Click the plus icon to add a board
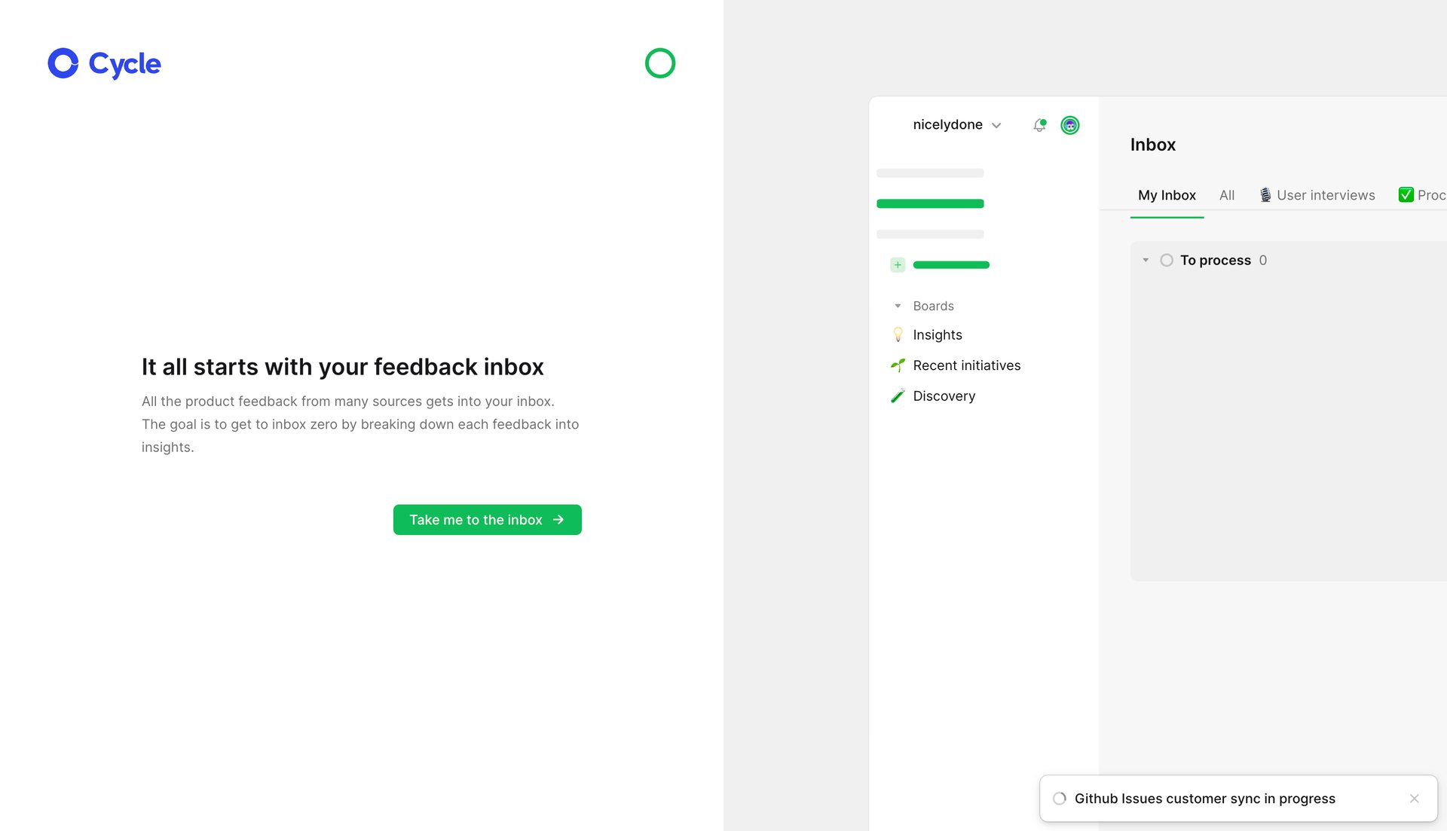 point(897,264)
